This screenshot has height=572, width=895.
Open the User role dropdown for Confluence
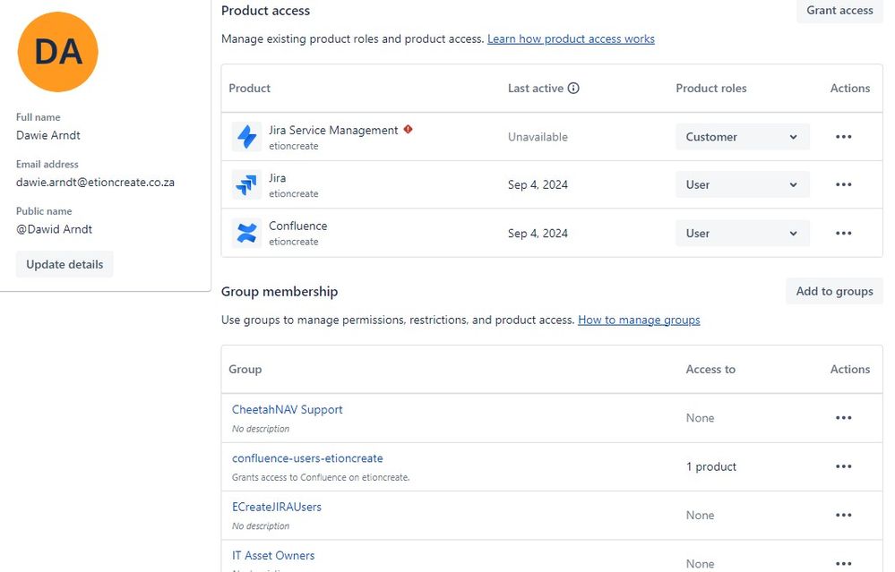(x=742, y=234)
